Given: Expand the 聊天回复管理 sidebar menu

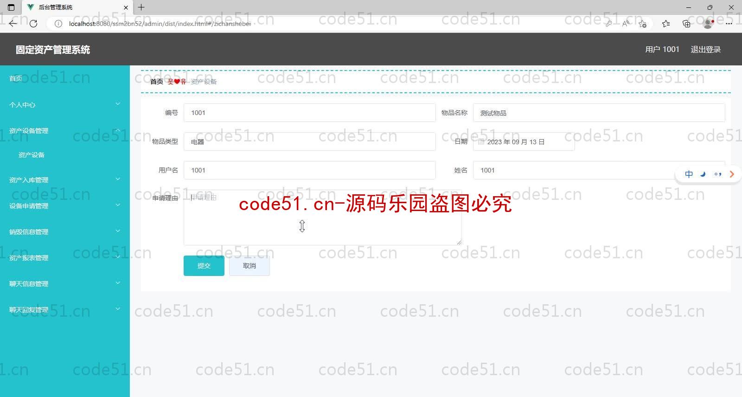Looking at the screenshot, I should pos(65,310).
